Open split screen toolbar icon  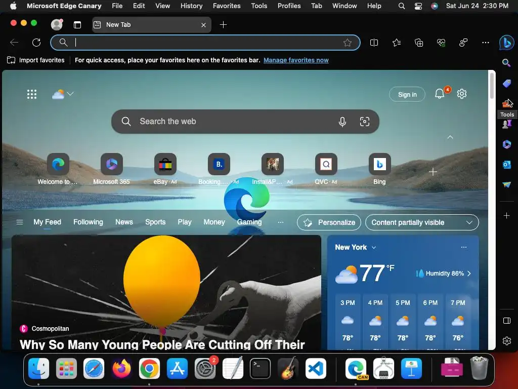tap(374, 43)
